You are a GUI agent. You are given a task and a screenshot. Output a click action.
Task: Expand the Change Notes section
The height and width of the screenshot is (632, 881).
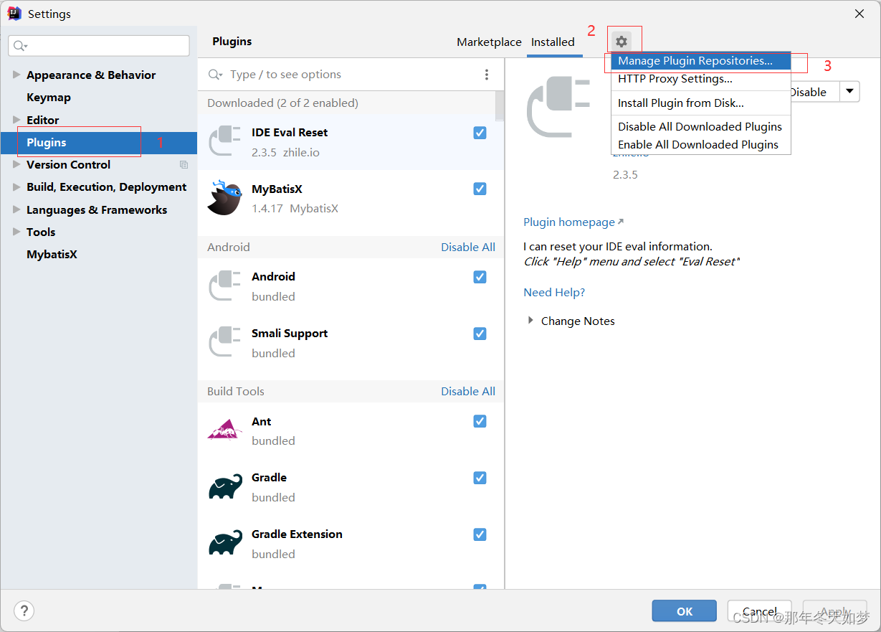click(x=530, y=321)
